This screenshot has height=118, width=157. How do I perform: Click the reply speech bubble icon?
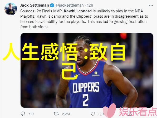(x=23, y=114)
